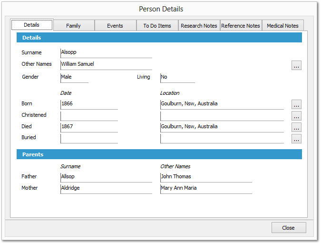This screenshot has width=321, height=244.
Task: Click the ellipsis button beside Other Names
Action: [x=296, y=66]
